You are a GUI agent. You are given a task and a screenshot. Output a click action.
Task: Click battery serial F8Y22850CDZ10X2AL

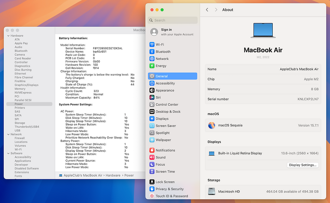tap(108, 48)
